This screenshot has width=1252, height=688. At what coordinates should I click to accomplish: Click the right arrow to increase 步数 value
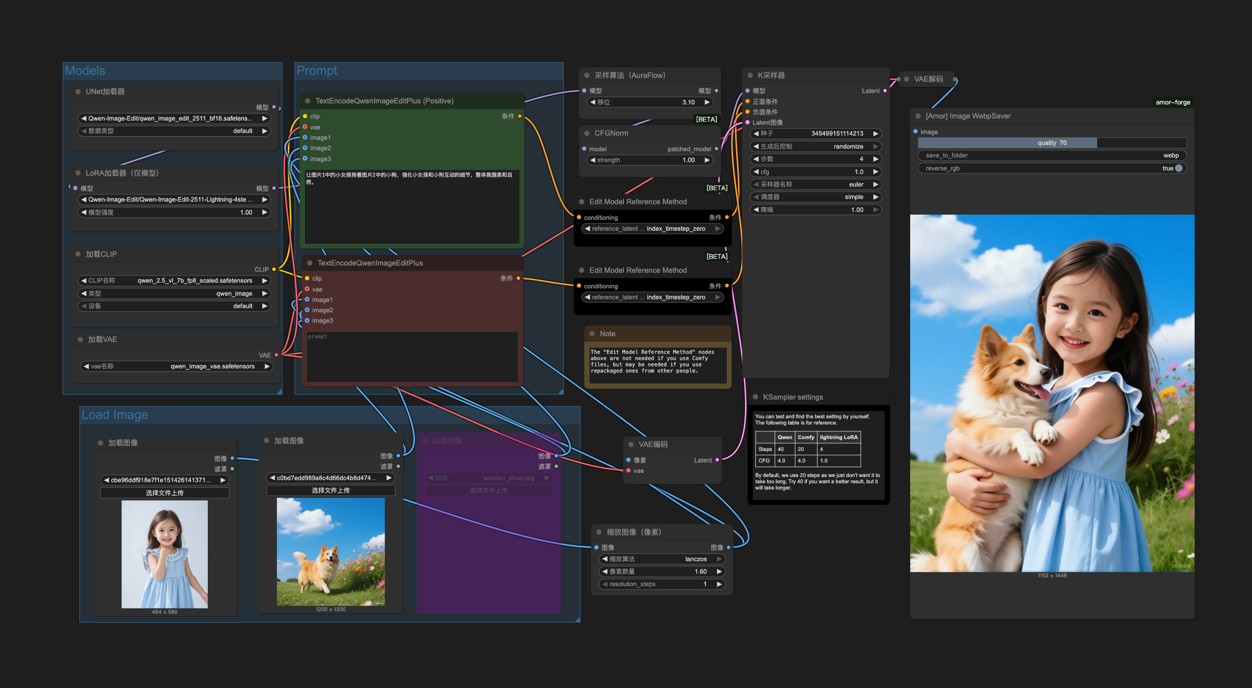pyautogui.click(x=876, y=159)
